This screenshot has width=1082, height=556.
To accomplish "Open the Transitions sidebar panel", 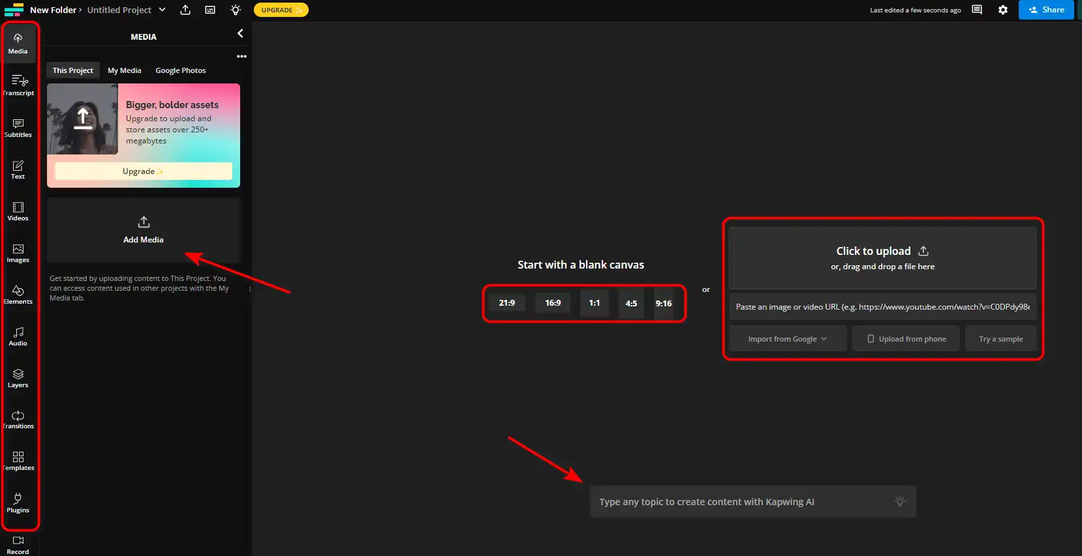I will point(18,419).
